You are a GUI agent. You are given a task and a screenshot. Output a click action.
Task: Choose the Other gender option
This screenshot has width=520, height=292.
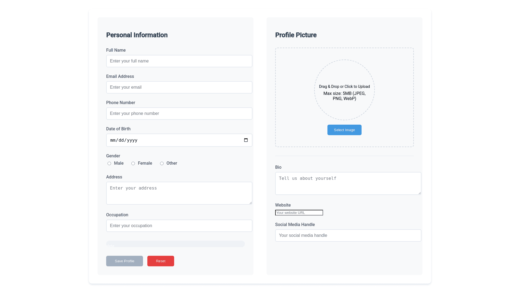162,163
